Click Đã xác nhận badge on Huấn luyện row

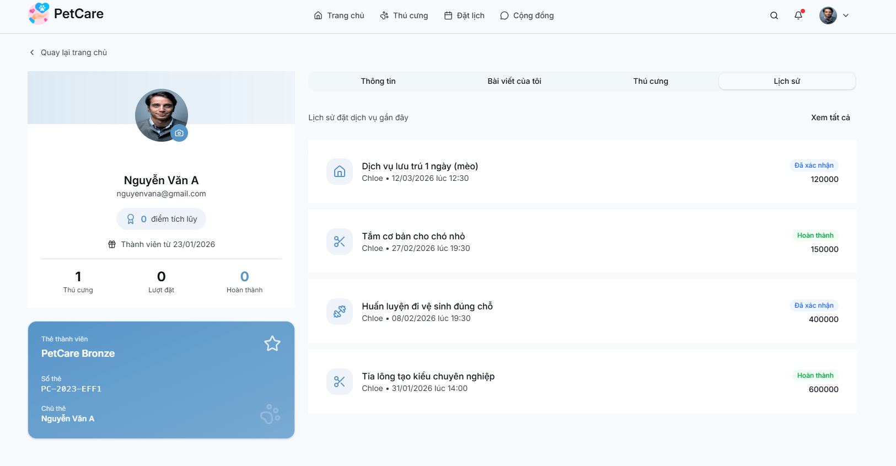pos(814,306)
